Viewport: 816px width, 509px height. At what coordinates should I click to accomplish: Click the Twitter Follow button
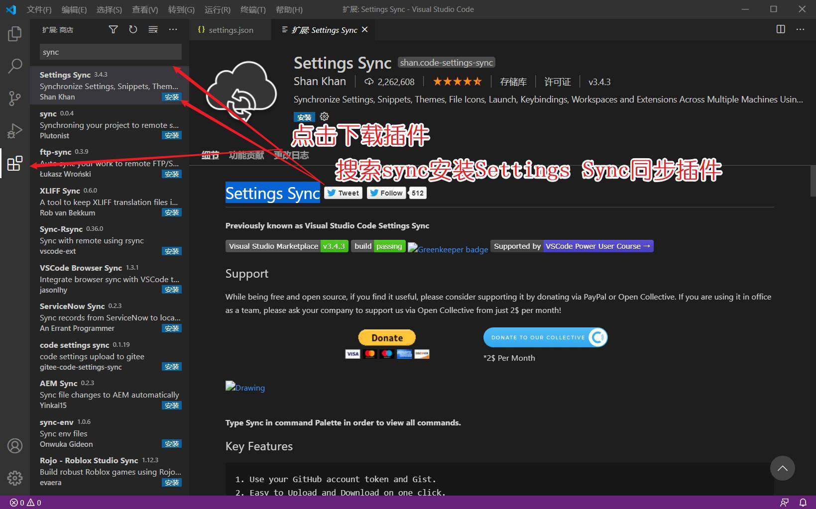click(x=386, y=193)
